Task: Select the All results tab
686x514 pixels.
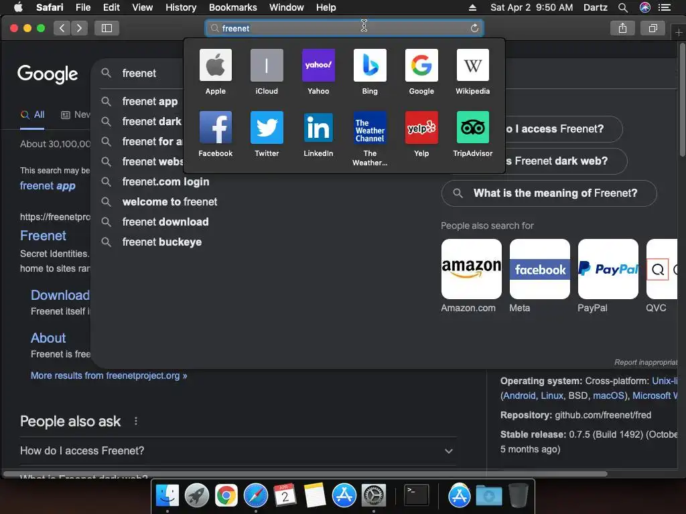Action: [x=32, y=115]
